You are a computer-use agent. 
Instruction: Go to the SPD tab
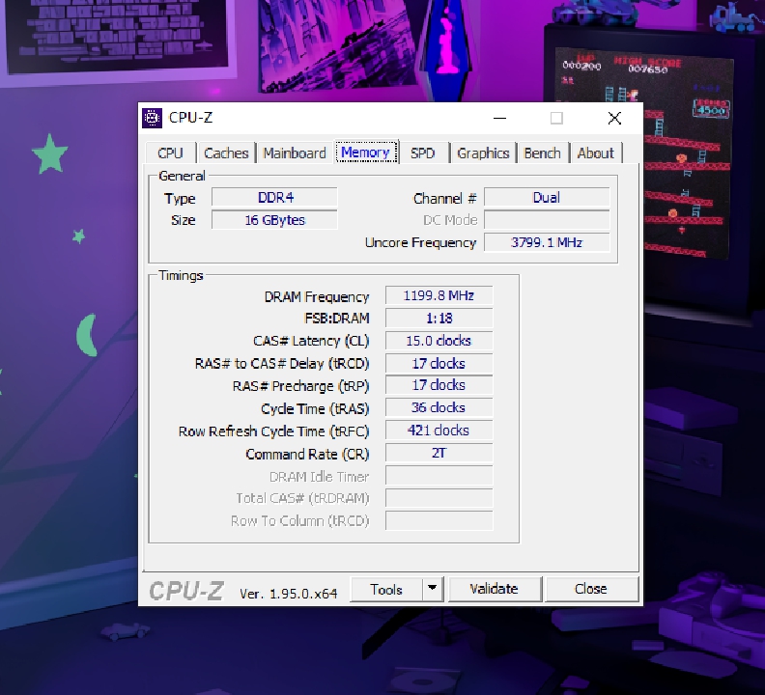[422, 153]
